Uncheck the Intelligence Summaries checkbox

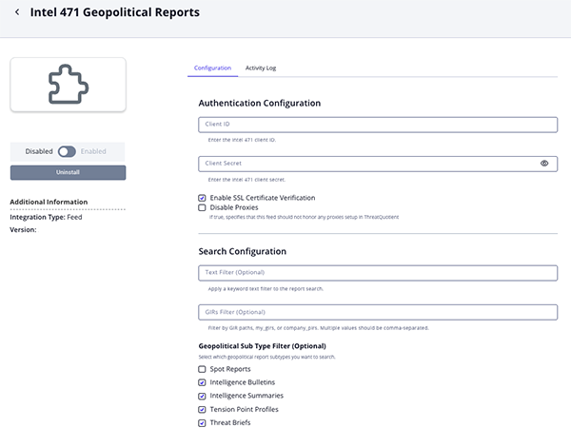(x=202, y=396)
